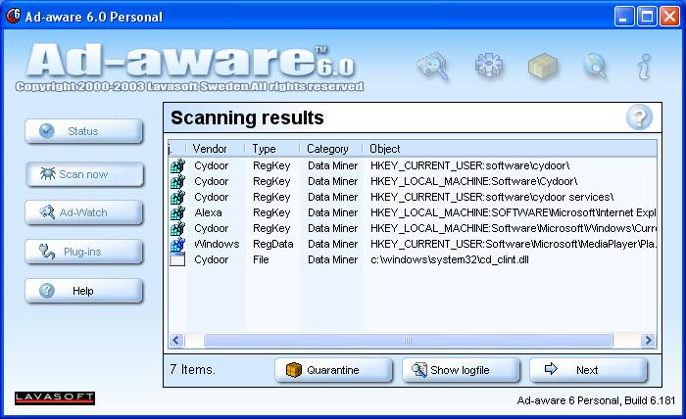Select the Windows vendor cell
686x419 pixels.
click(217, 244)
